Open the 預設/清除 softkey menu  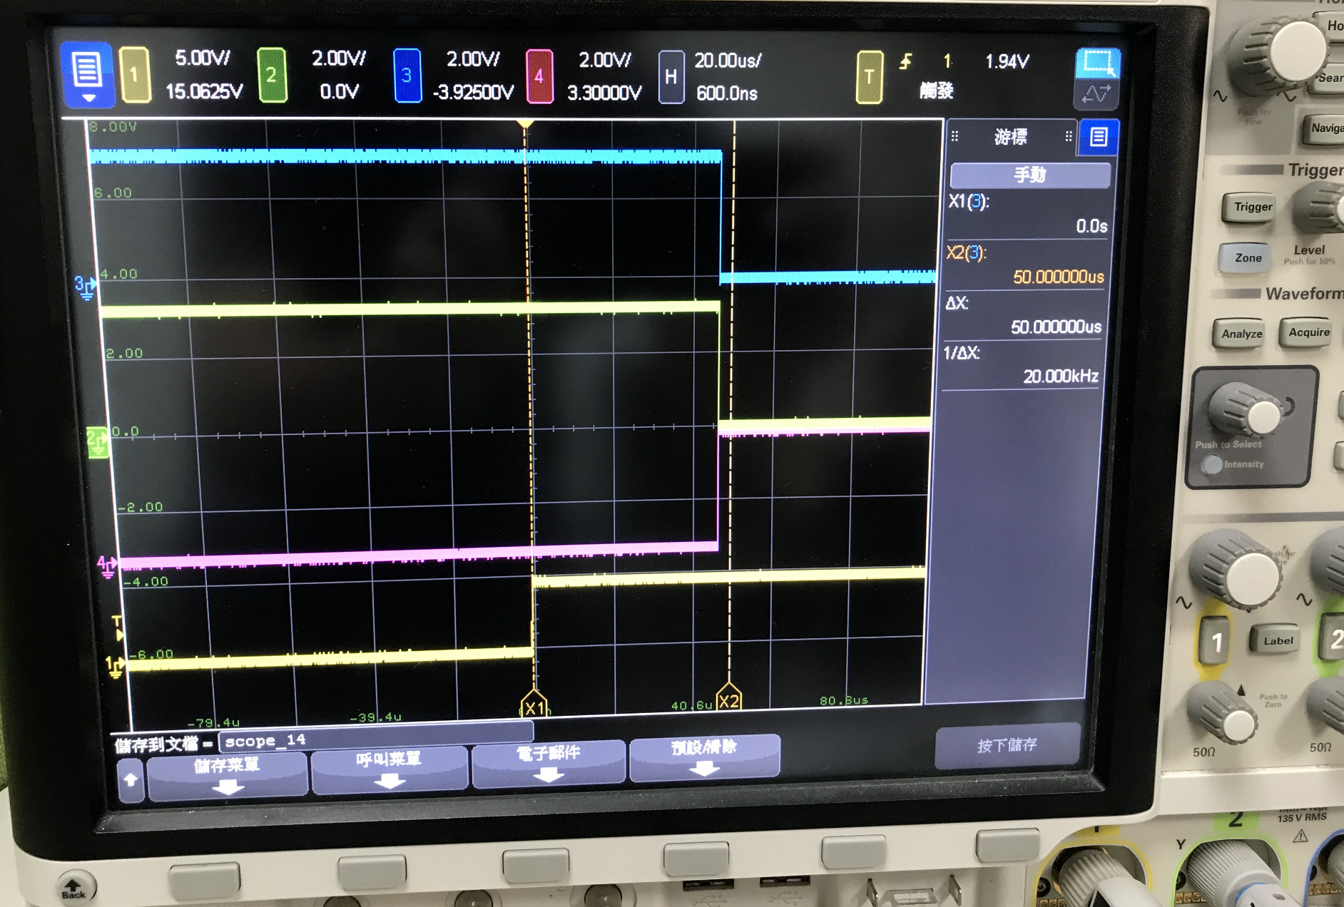[x=704, y=757]
